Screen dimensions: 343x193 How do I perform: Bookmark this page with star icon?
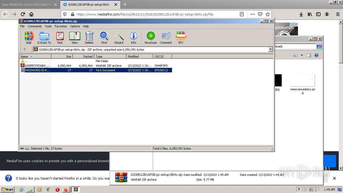[267, 14]
